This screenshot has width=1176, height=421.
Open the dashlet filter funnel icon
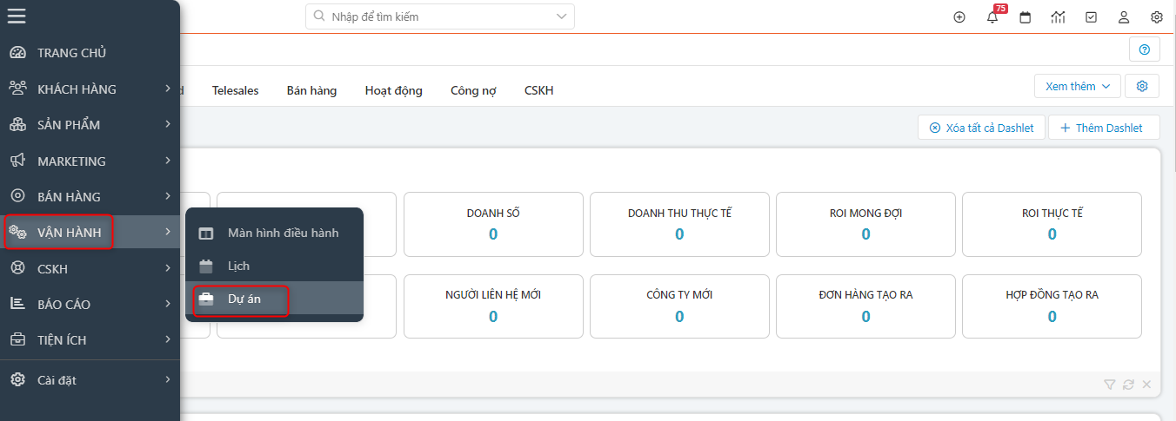1109,385
